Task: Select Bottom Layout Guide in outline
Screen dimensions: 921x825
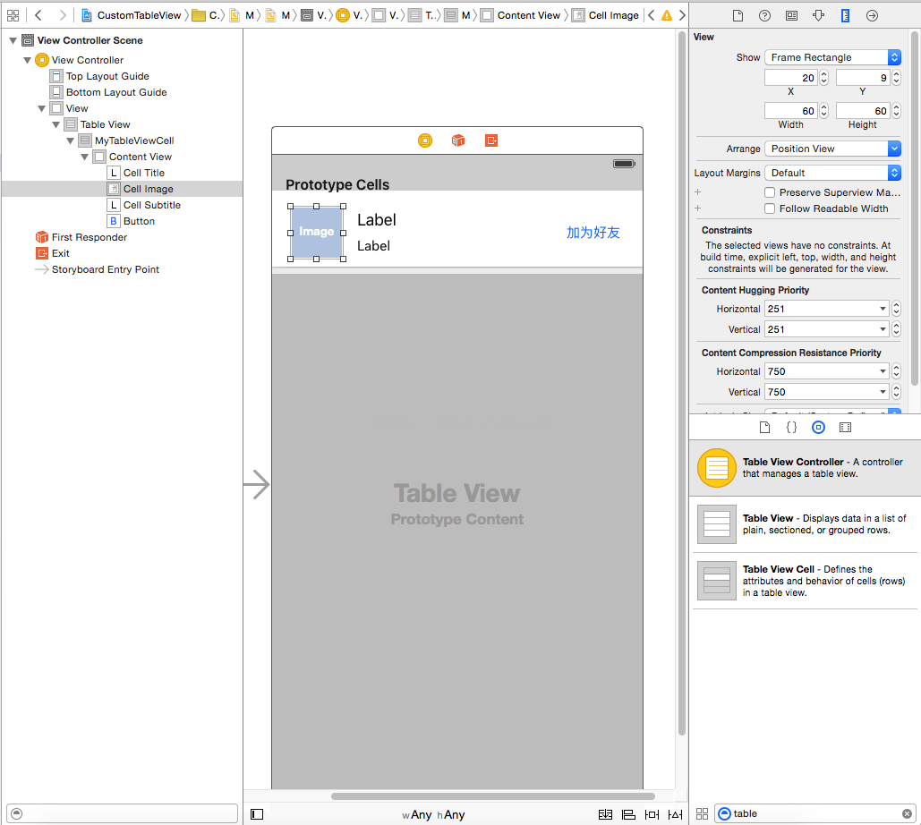Action: coord(116,92)
